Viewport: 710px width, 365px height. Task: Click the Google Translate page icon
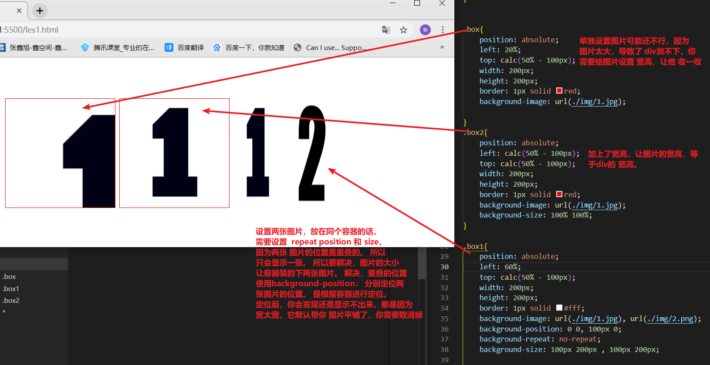(x=386, y=30)
